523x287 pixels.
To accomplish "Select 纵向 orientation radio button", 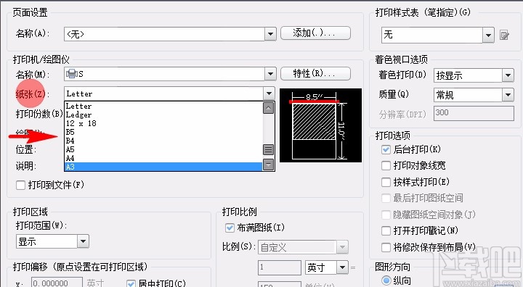I will pyautogui.click(x=386, y=280).
